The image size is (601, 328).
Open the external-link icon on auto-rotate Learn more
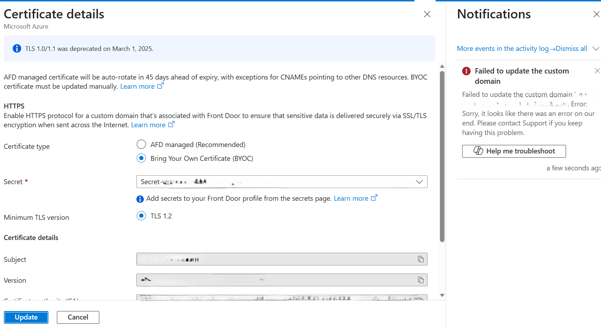(160, 85)
